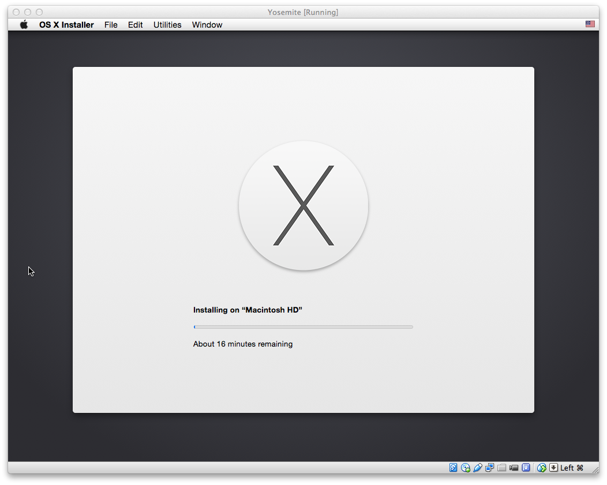Screen dimensions: 607x485
Task: Open the Edit menu
Action: click(136, 25)
